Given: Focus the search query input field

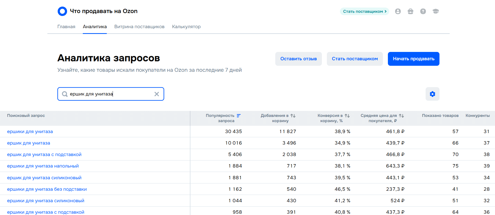Looking at the screenshot, I should (x=111, y=94).
